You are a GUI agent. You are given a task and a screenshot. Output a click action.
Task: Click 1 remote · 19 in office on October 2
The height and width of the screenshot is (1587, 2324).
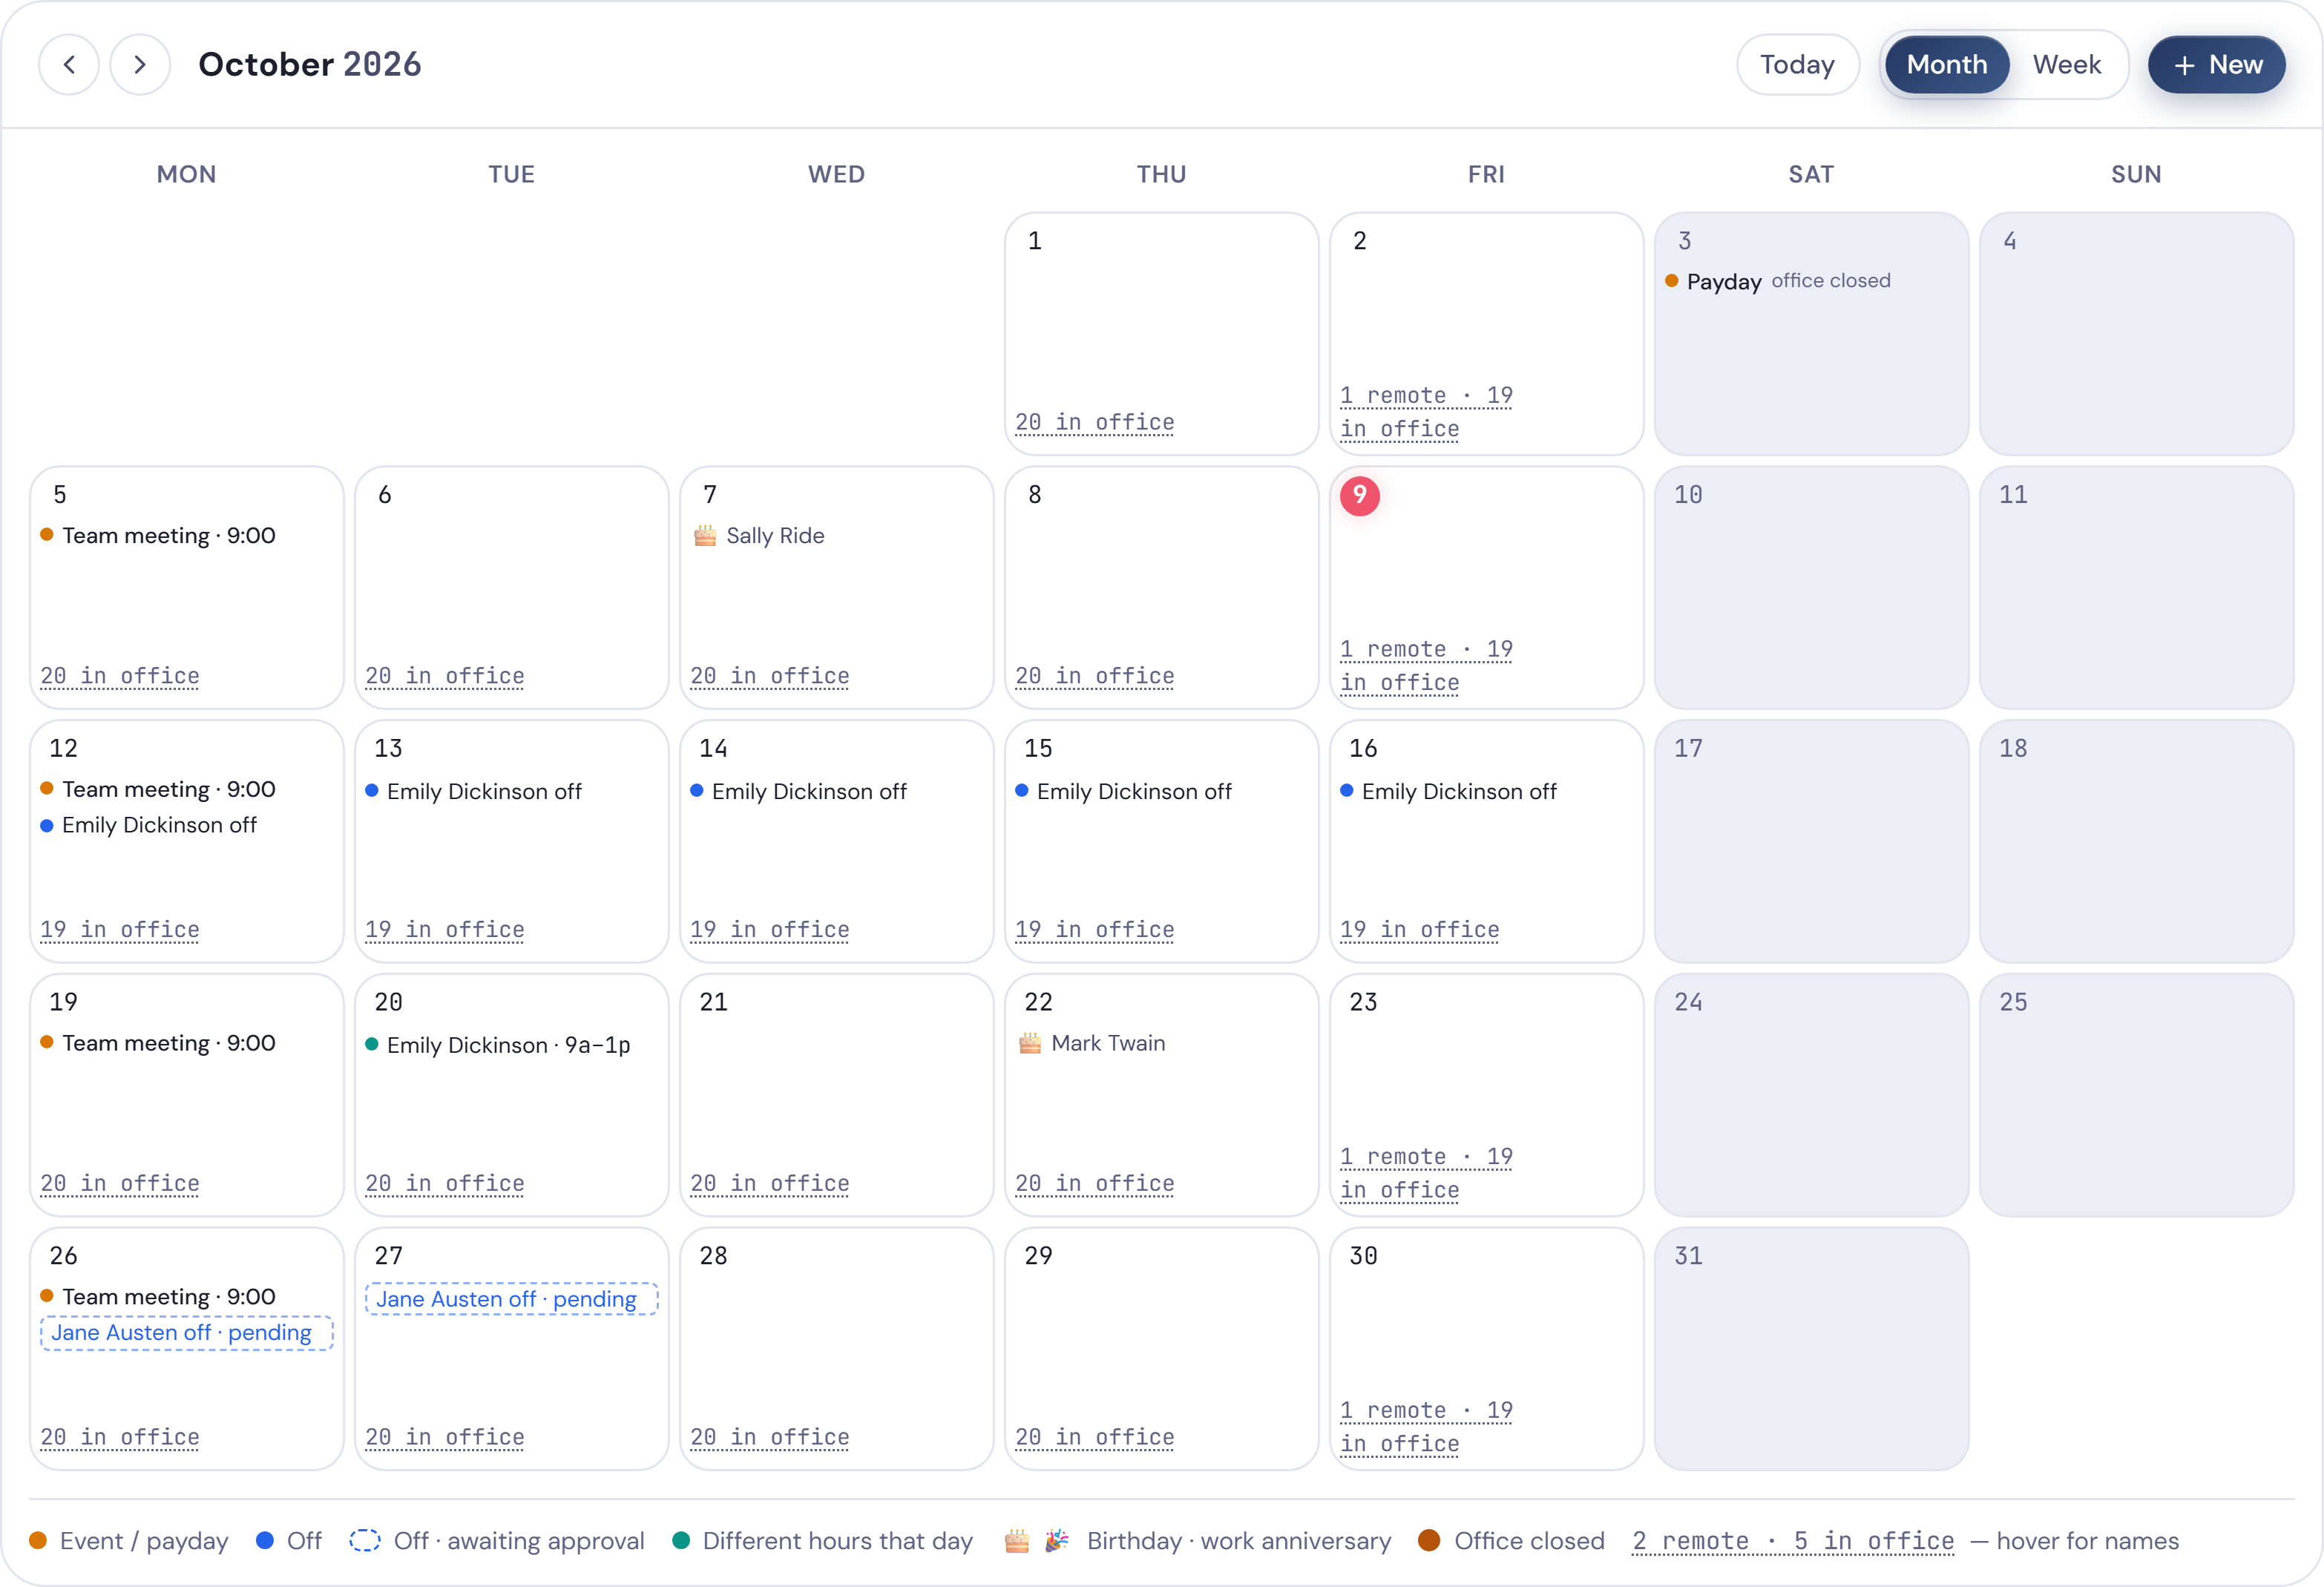coord(1426,412)
